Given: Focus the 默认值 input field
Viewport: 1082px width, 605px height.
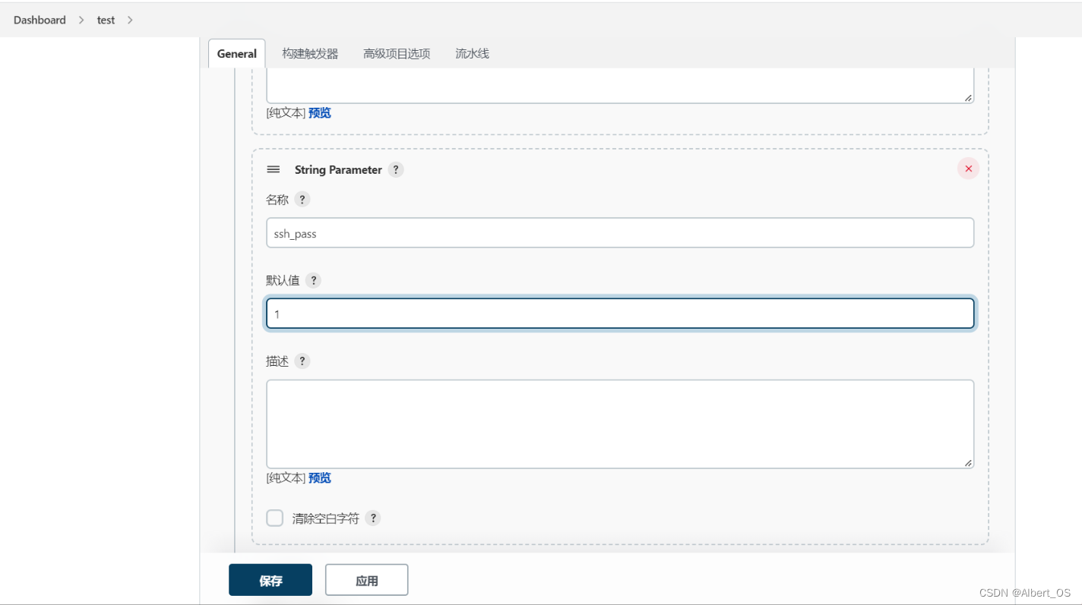Looking at the screenshot, I should click(x=620, y=314).
